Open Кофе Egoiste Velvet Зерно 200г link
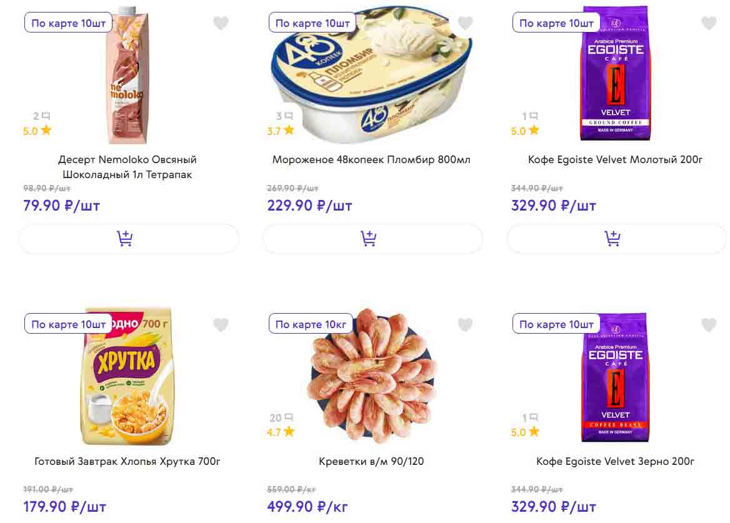The width and height of the screenshot is (730, 523). pos(615,461)
